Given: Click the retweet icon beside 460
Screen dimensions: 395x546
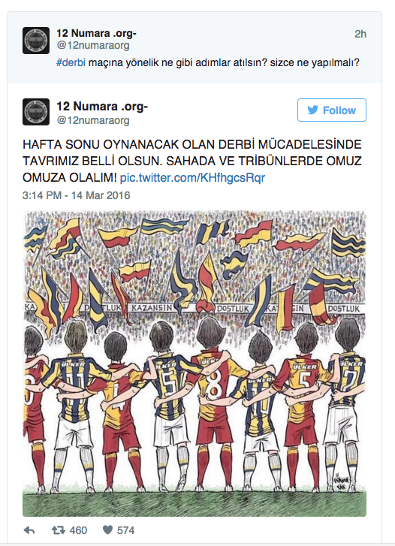Looking at the screenshot, I should click(58, 530).
